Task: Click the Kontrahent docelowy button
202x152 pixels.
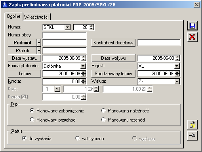Action: 113,43
